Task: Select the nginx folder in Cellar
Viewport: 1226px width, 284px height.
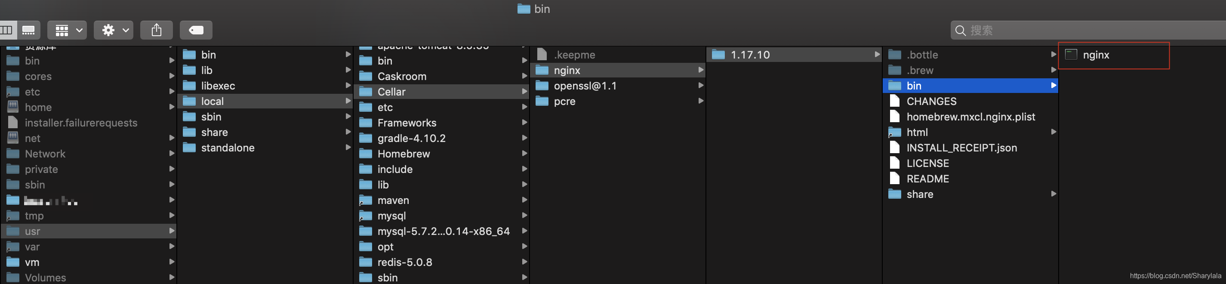Action: (617, 71)
